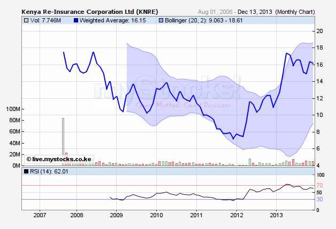Click the RSI (14) legend square
This screenshot has width=336, height=229.
(x=27, y=172)
